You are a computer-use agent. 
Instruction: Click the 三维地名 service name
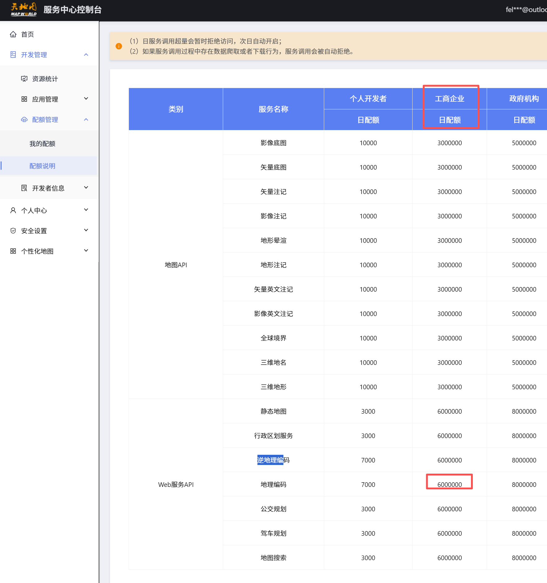[273, 362]
